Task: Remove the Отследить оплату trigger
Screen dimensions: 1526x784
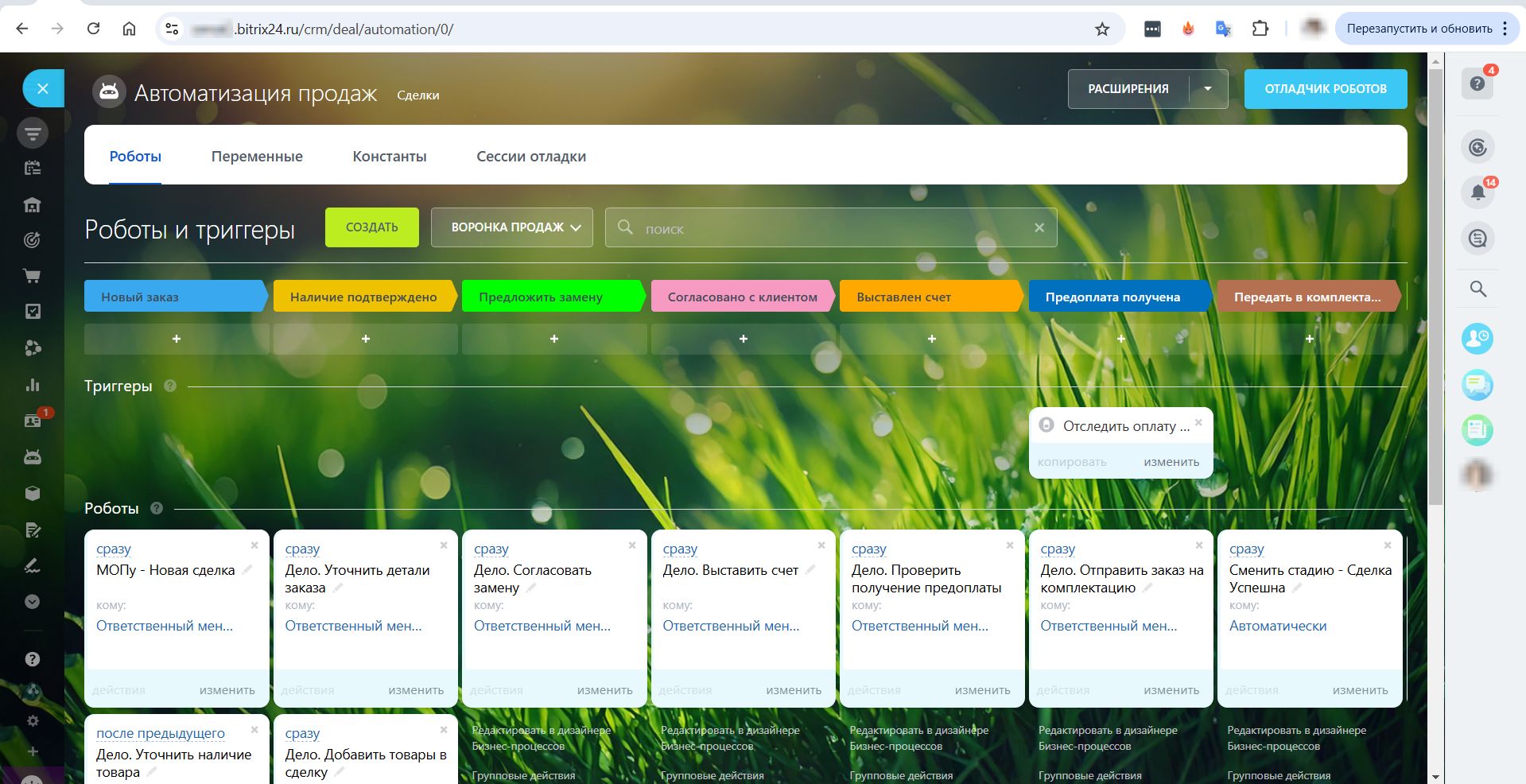Action: point(1198,422)
